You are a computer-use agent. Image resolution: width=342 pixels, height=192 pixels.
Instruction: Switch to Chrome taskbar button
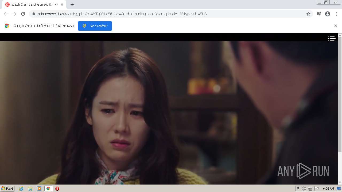click(48, 189)
